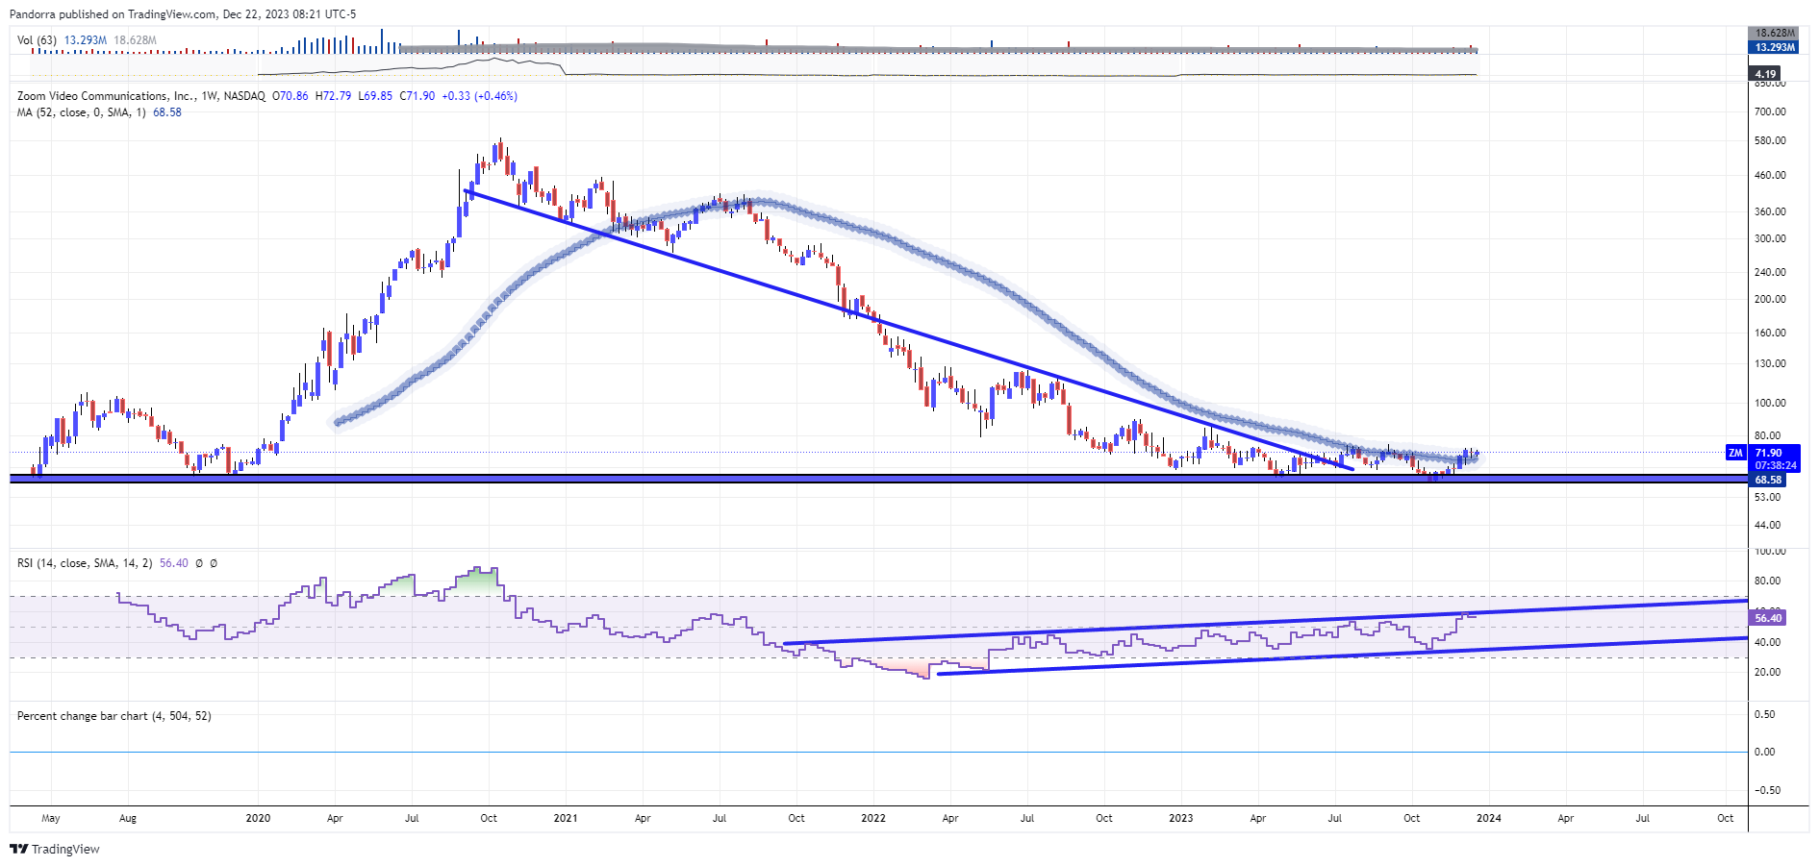Screen dimensions: 1819x866
Task: Select the descending blue trendline on price chart
Action: click(x=909, y=330)
